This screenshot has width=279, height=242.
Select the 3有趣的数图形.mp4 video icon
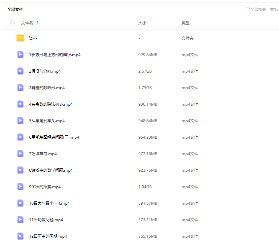[x=20, y=87]
